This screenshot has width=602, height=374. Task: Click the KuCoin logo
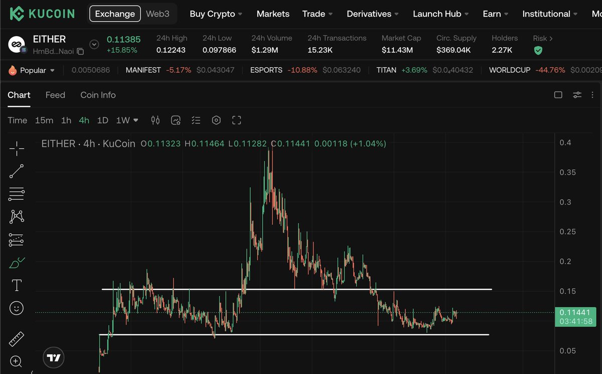coord(43,14)
